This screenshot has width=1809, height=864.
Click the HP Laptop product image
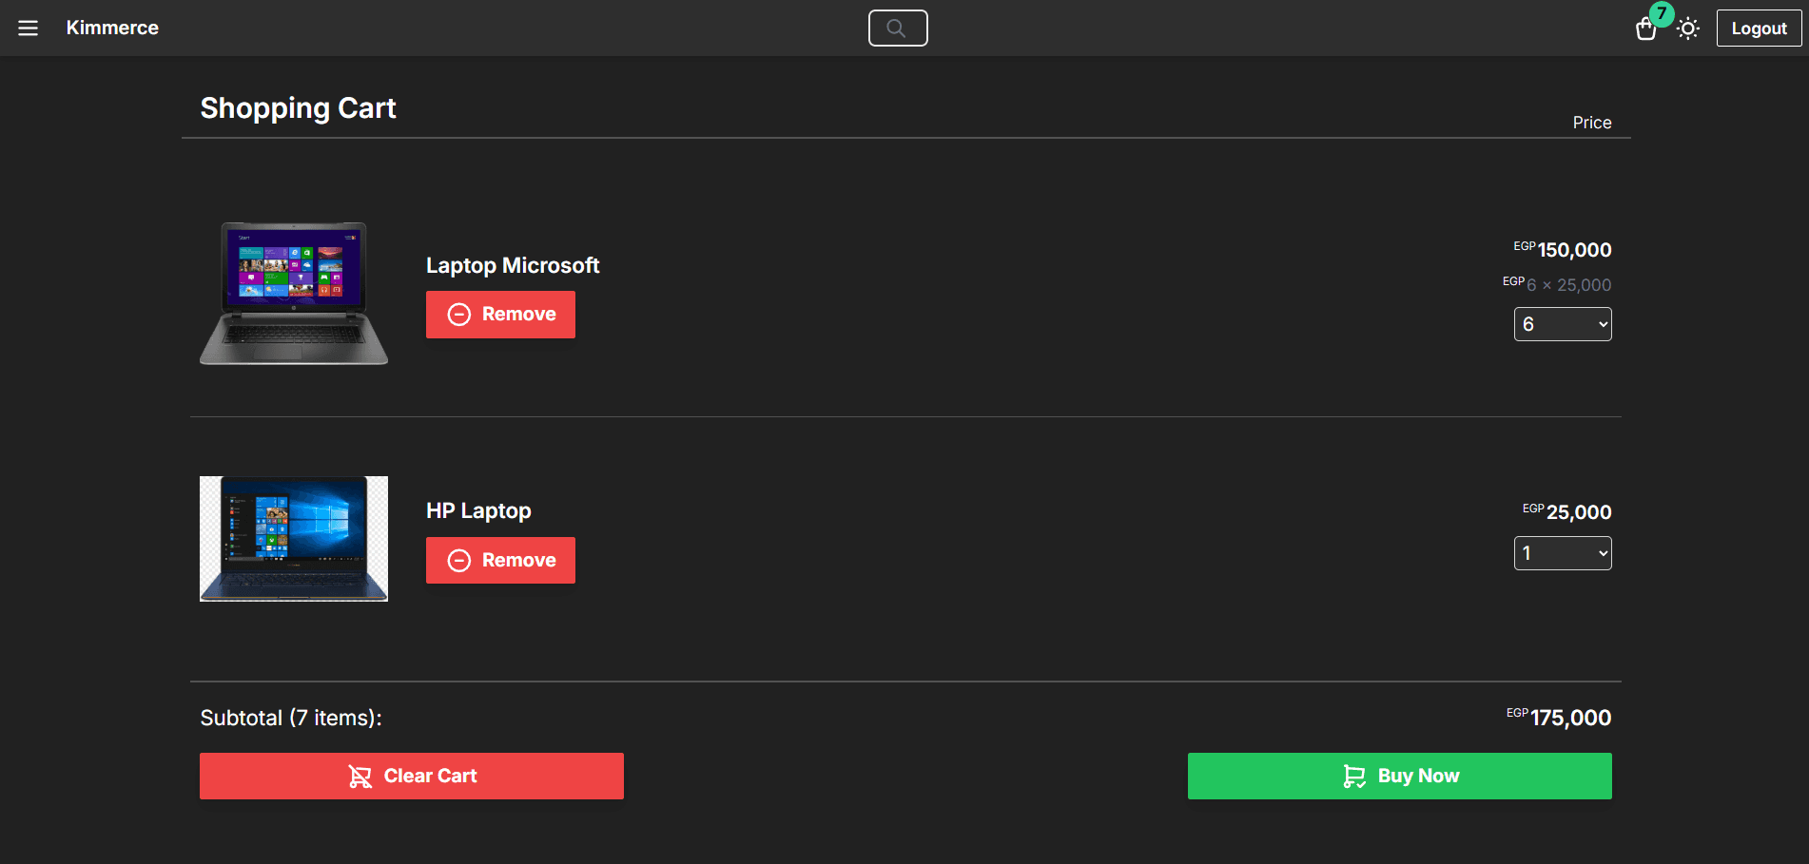click(294, 539)
